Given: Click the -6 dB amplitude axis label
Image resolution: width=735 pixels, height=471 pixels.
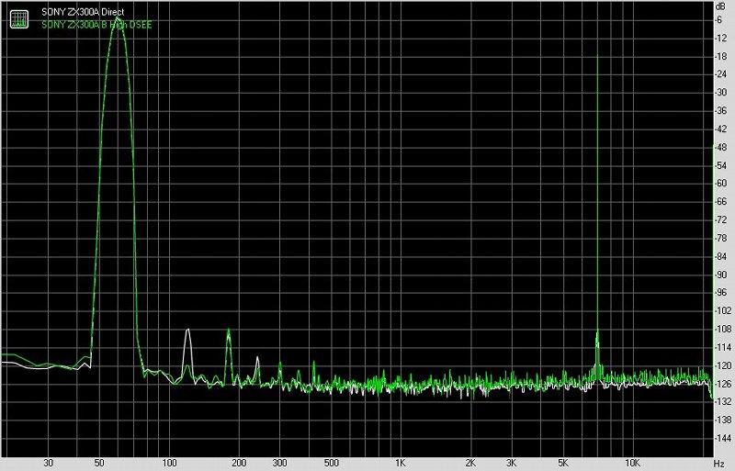Looking at the screenshot, I should (722, 19).
